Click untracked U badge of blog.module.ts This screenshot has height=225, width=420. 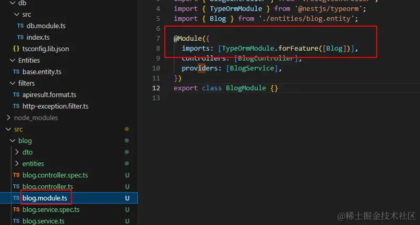point(127,198)
